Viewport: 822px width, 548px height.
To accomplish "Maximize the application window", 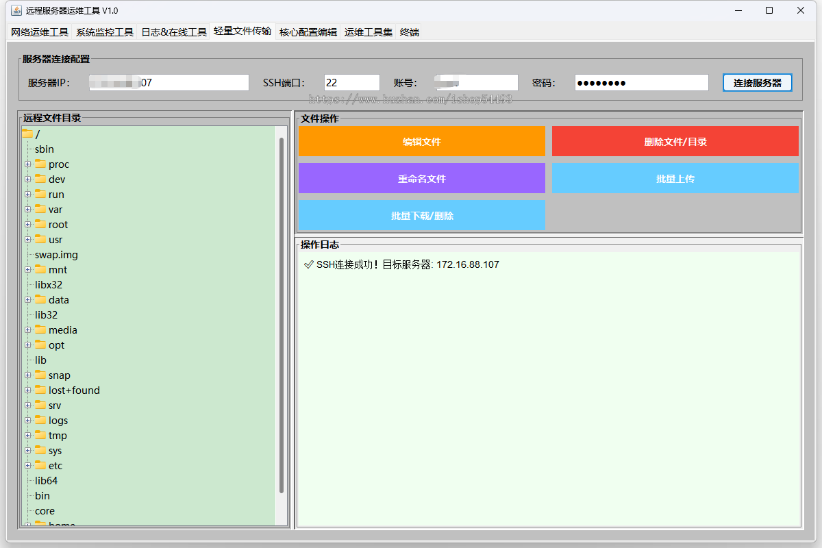I will click(x=769, y=10).
